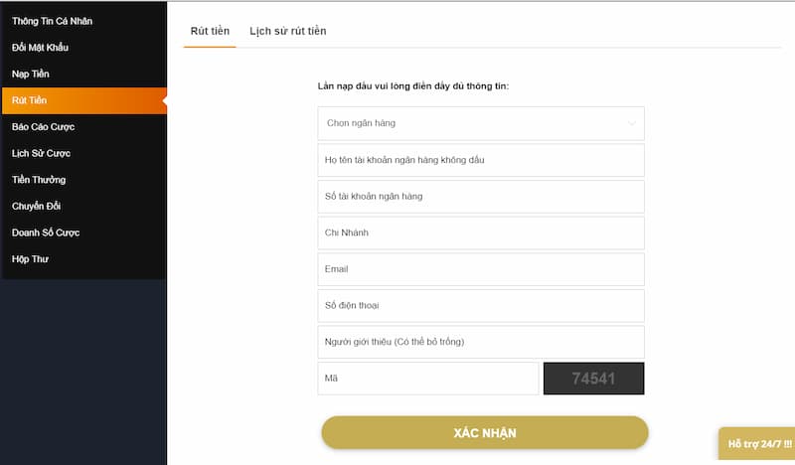Click the Họ tên tài khoản ngân hàng field
Viewport: 795px width, 465px height.
coord(481,160)
